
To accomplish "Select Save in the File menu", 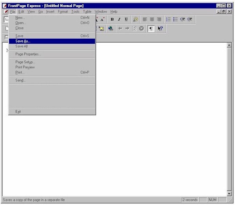I will [x=52, y=36].
